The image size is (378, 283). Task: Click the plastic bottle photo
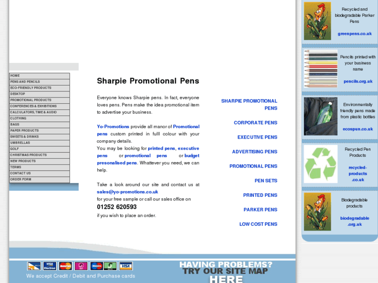point(321,116)
